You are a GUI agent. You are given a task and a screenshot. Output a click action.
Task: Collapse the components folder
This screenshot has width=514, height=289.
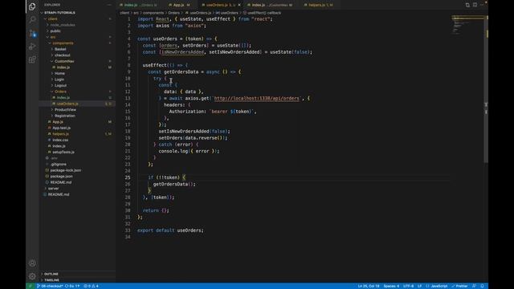click(63, 43)
